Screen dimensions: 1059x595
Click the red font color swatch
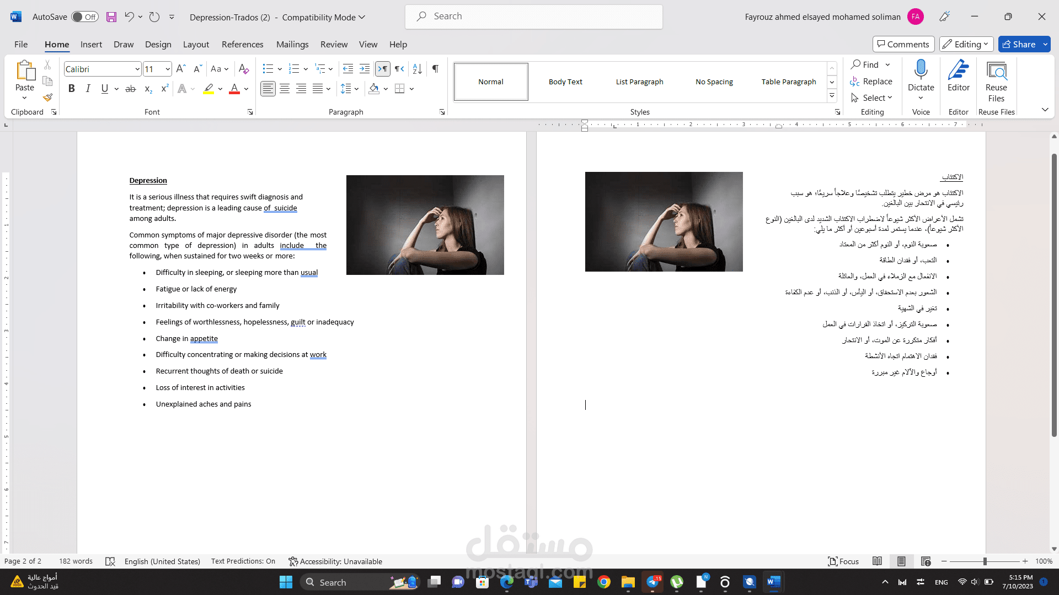234,89
